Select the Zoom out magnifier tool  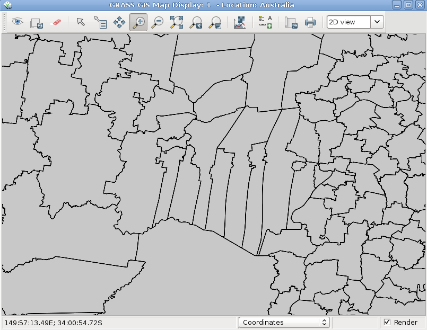(x=158, y=22)
